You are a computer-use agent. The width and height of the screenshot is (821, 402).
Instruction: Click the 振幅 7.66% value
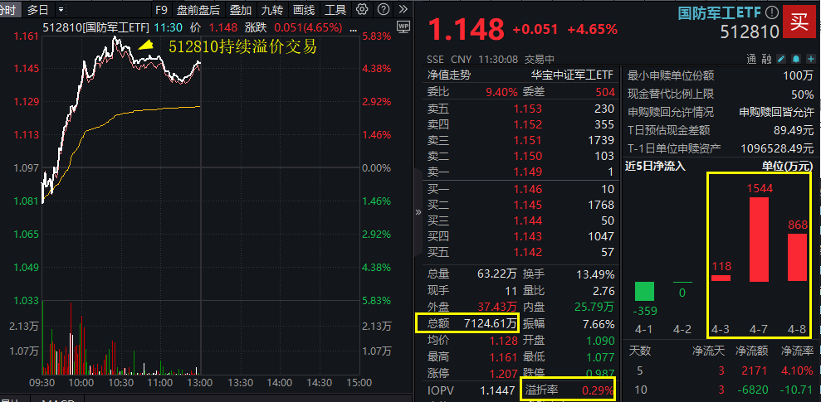pos(599,324)
